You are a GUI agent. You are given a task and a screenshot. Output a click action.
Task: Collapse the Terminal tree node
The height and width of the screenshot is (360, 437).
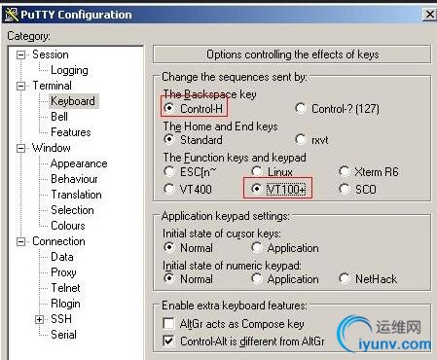pos(20,86)
